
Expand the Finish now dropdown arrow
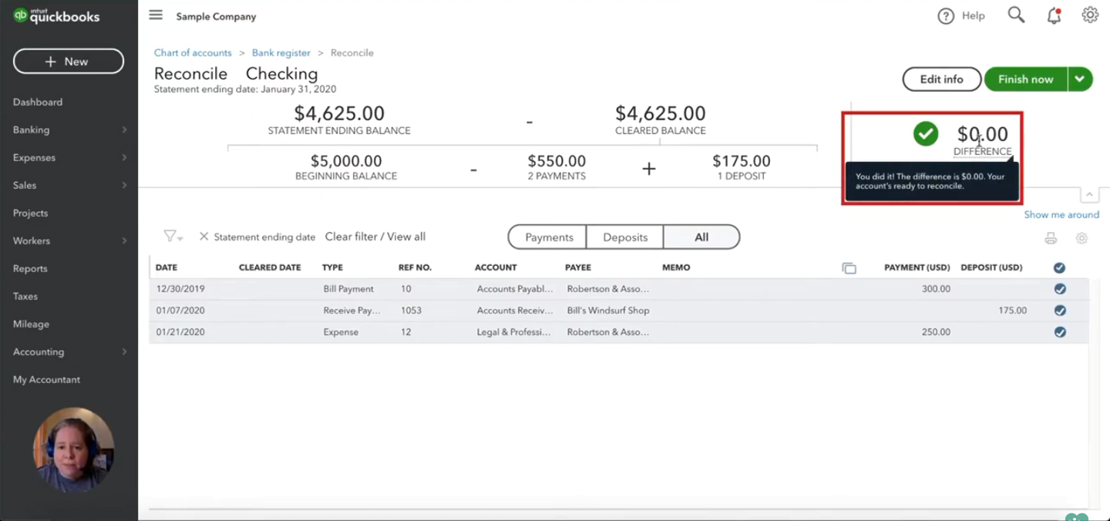[x=1080, y=79]
